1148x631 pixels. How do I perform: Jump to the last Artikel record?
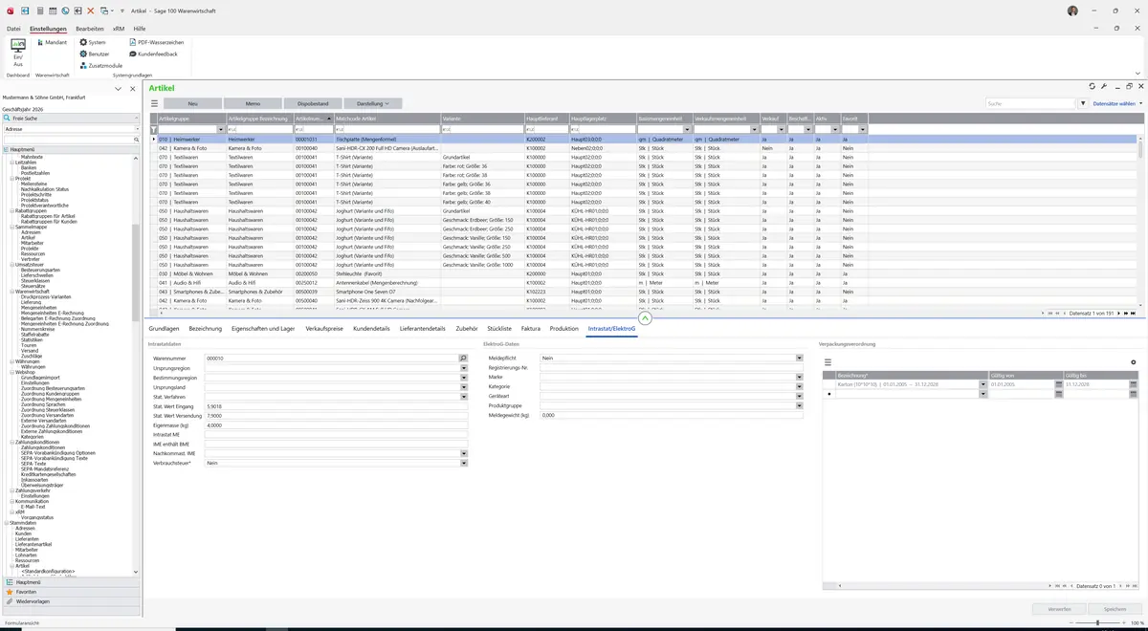(1134, 314)
